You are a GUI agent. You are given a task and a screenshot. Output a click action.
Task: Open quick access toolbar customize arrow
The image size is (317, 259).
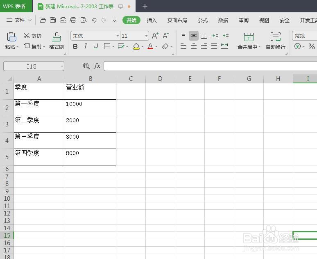(114, 20)
